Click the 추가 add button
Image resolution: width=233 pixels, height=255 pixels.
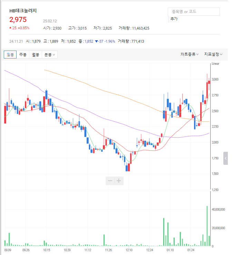click(x=174, y=19)
